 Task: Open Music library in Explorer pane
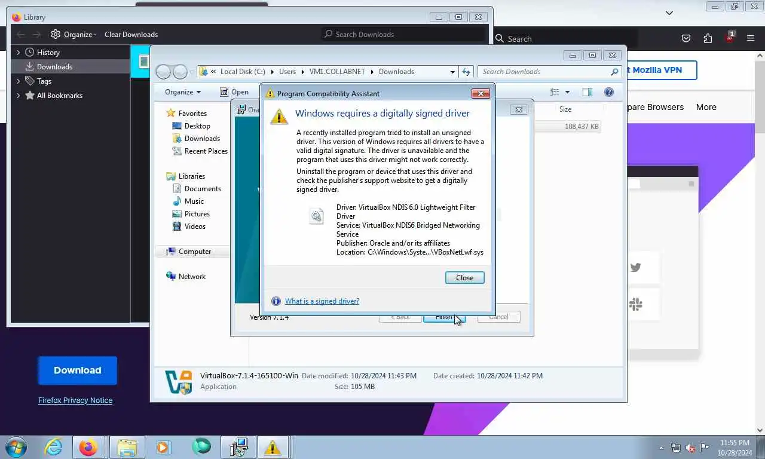pos(194,201)
